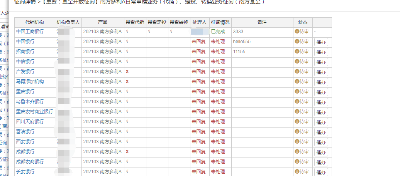Click the 征询情况 column header

point(220,22)
